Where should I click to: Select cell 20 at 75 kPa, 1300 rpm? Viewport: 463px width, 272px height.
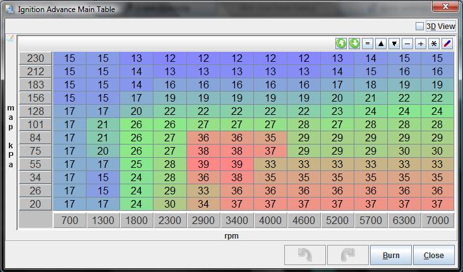coord(103,151)
